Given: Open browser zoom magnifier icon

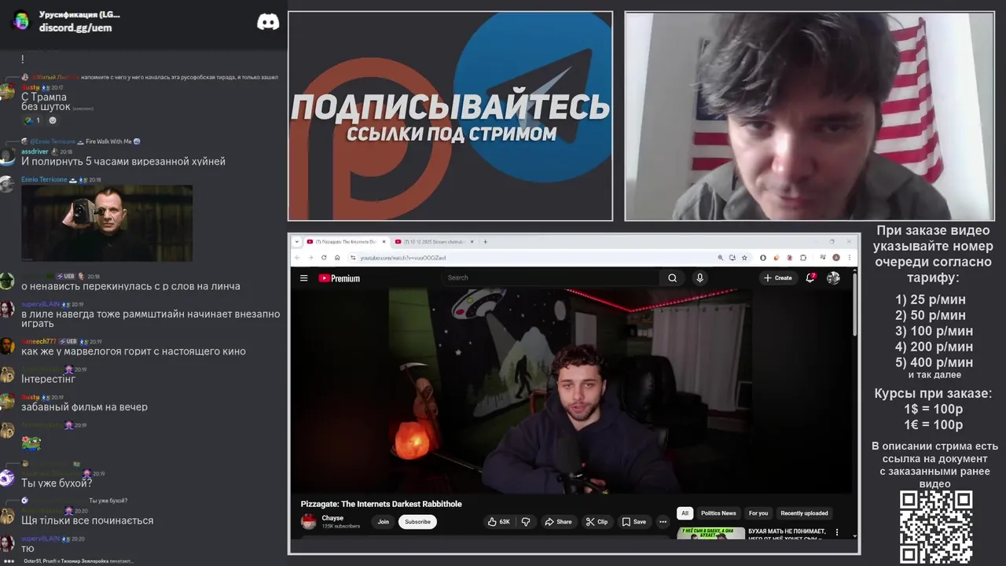Looking at the screenshot, I should tap(720, 257).
